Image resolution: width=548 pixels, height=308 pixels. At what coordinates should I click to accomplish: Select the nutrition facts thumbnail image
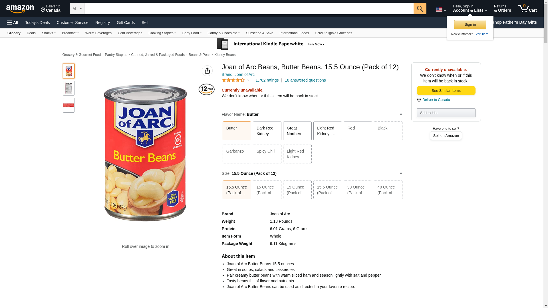coord(69,88)
